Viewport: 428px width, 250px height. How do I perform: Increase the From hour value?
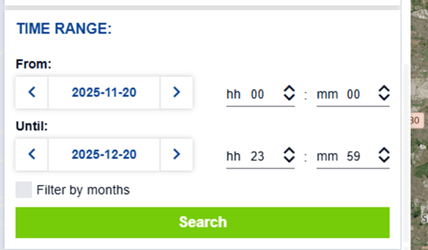pyautogui.click(x=288, y=89)
